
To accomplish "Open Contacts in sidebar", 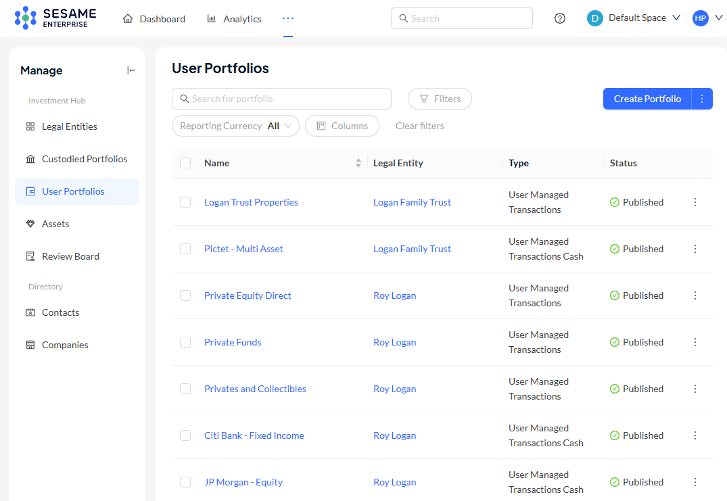I will pos(77,312).
